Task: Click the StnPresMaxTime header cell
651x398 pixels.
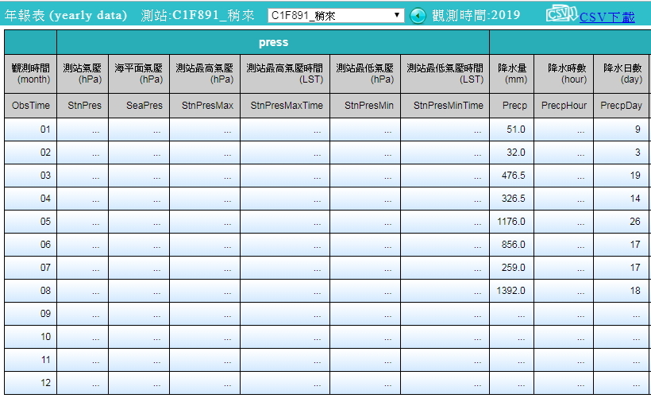Action: tap(286, 106)
